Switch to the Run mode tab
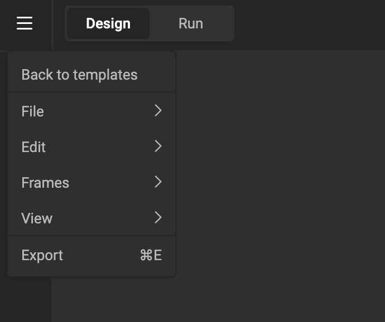The width and height of the screenshot is (385, 322). (191, 23)
